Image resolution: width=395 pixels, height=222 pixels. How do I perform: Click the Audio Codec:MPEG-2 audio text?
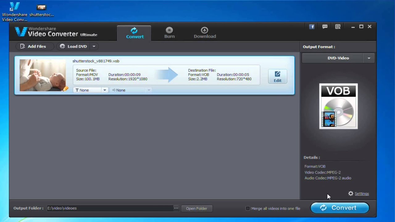328,178
